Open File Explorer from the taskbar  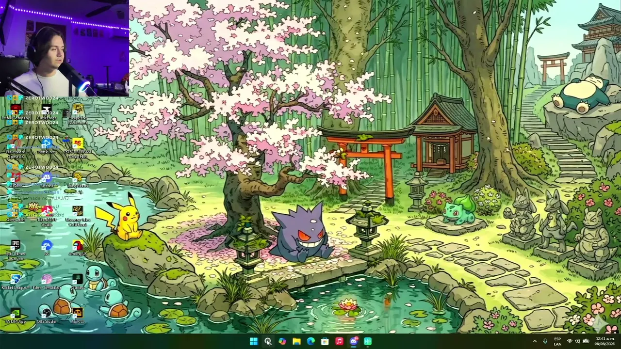(x=296, y=341)
